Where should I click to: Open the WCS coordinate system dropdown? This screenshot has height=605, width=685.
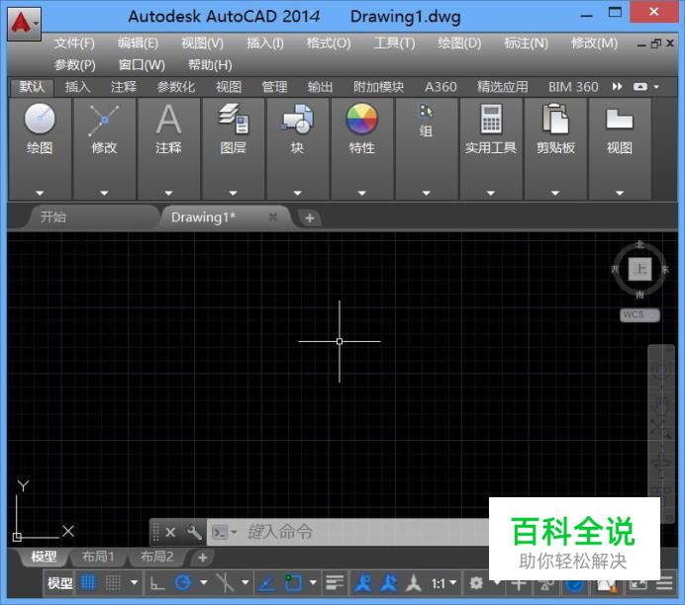(x=634, y=315)
